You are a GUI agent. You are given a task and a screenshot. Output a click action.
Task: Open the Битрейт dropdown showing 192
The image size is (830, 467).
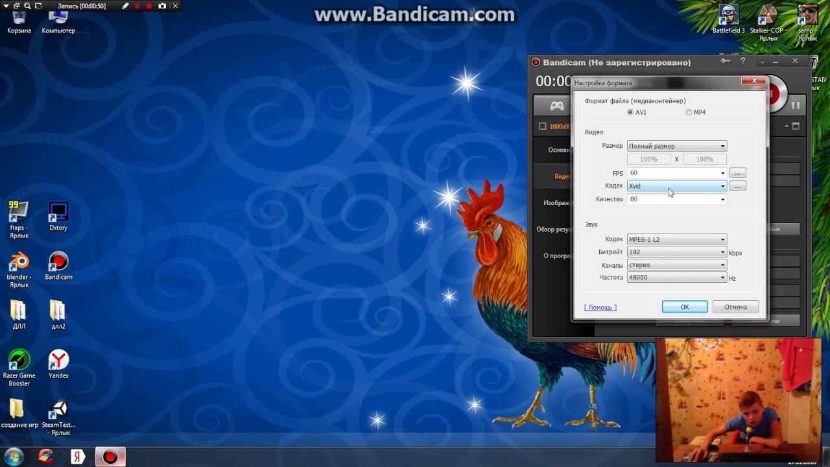click(x=677, y=252)
